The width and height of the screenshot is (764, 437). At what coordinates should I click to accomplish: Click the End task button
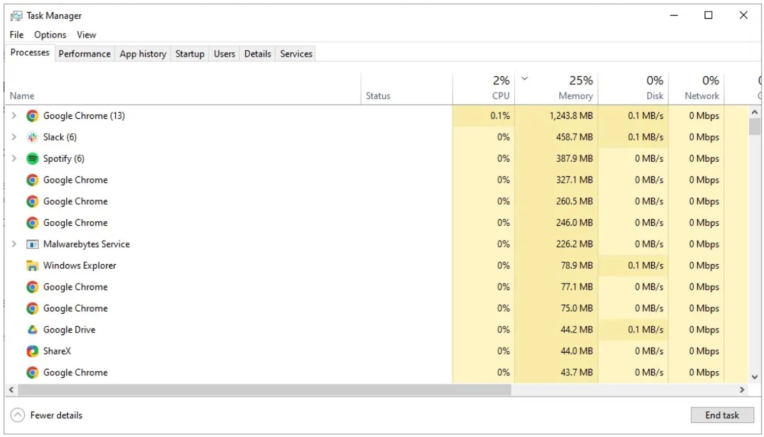pos(722,415)
